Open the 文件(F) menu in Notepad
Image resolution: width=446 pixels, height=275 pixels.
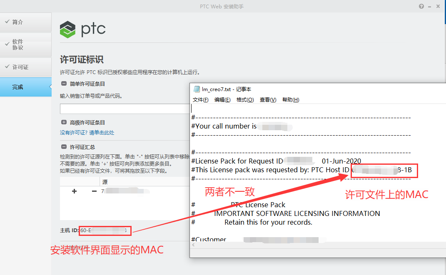click(201, 100)
